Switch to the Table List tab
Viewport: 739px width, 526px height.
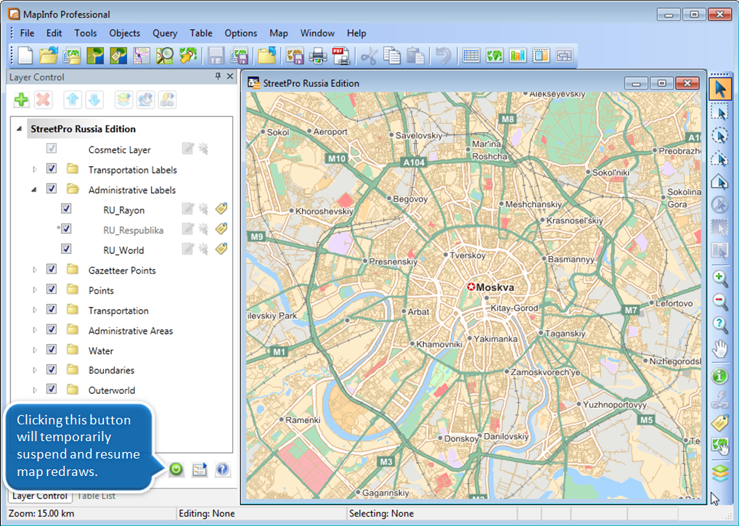click(96, 496)
